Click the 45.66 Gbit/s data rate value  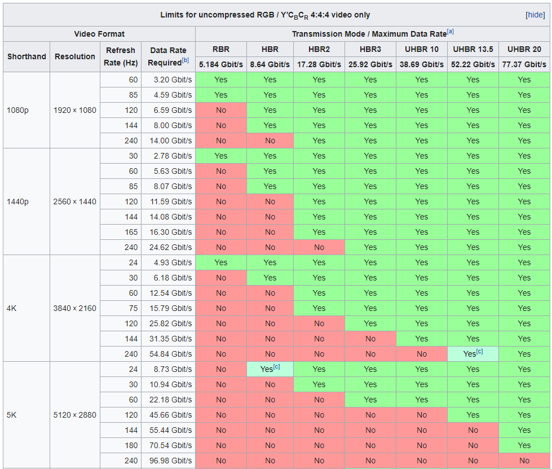(171, 415)
